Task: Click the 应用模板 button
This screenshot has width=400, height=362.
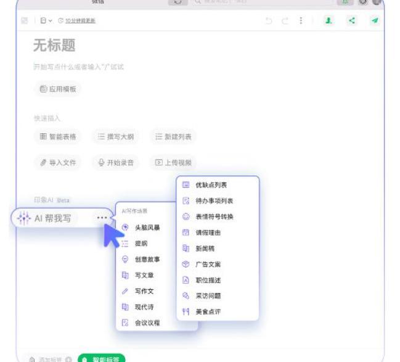Action: pos(58,89)
